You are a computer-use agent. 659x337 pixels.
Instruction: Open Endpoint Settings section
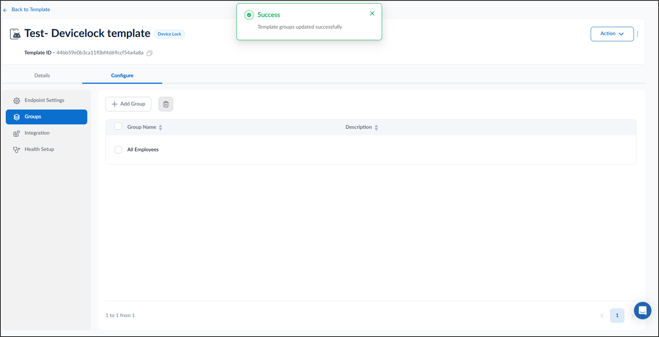tap(46, 100)
